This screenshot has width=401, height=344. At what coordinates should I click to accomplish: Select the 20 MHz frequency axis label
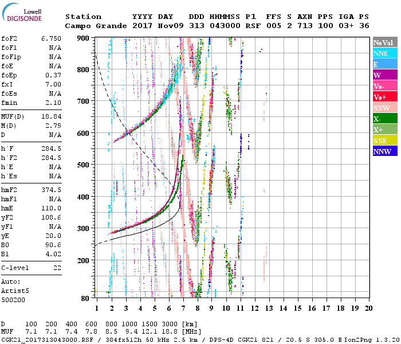pos(368,308)
